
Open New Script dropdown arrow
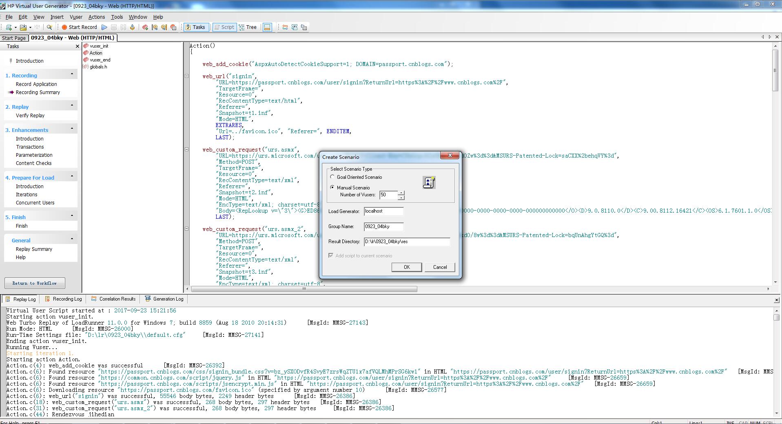coord(16,27)
